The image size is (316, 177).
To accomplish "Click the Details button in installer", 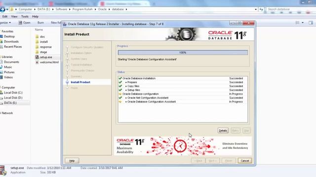I will click(223, 130).
